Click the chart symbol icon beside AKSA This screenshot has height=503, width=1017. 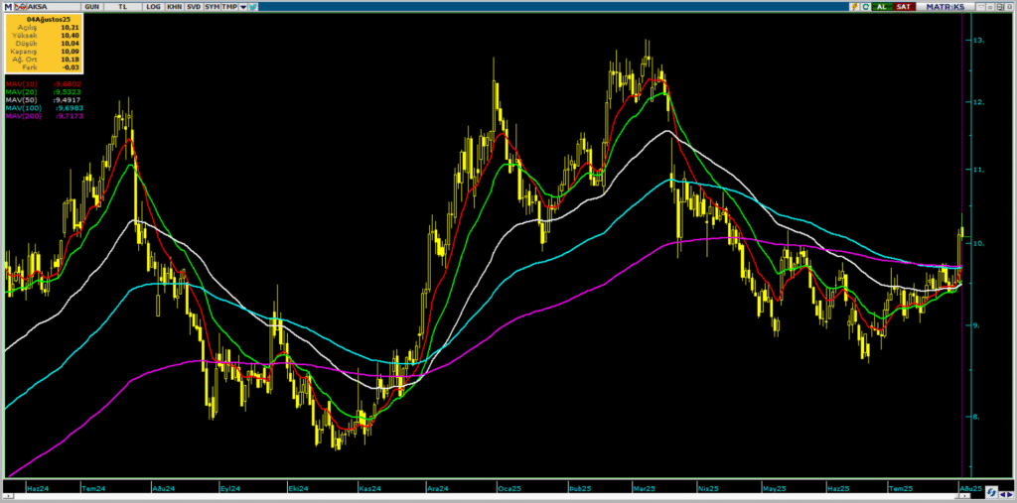pyautogui.click(x=18, y=6)
